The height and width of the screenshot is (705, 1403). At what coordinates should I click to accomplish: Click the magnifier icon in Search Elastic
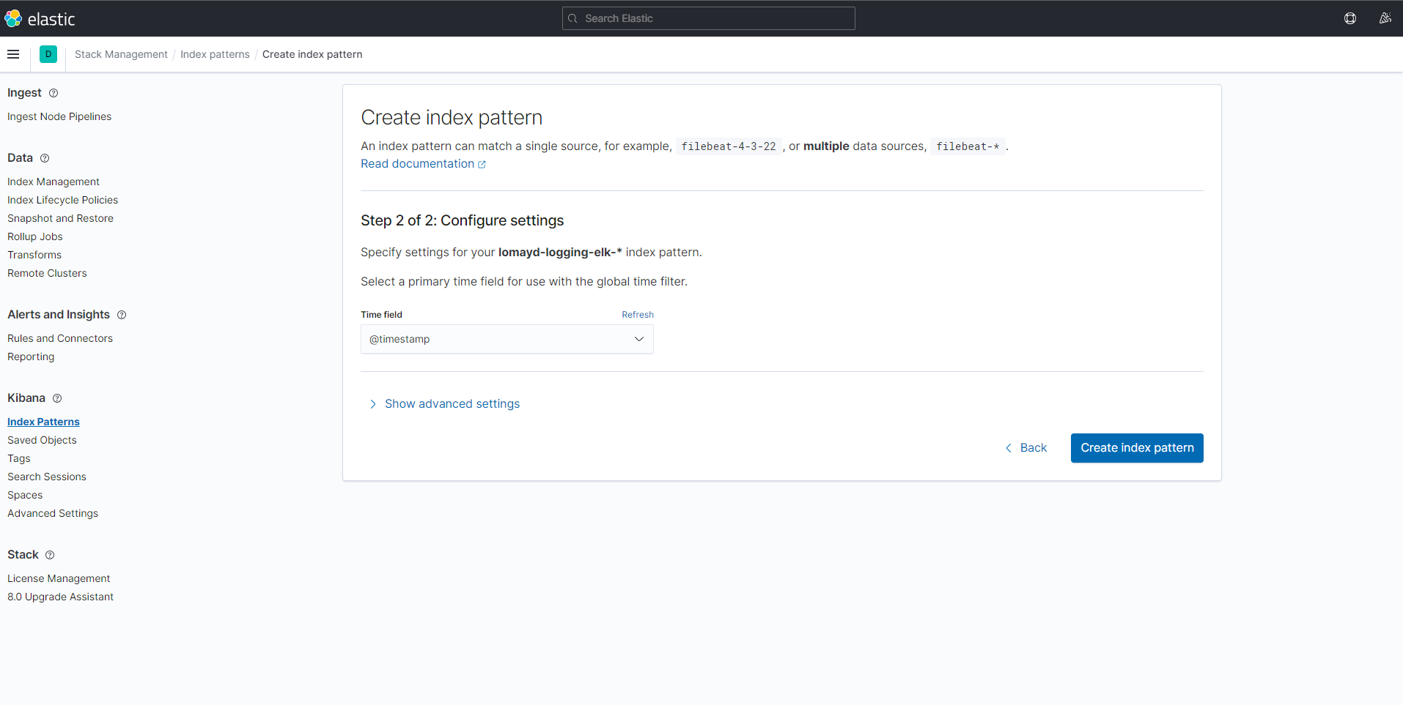(x=573, y=18)
